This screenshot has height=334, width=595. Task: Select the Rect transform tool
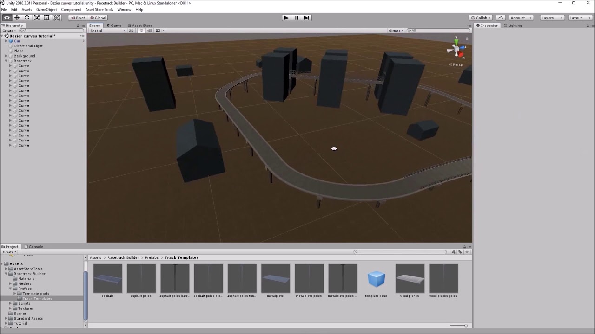pos(46,18)
